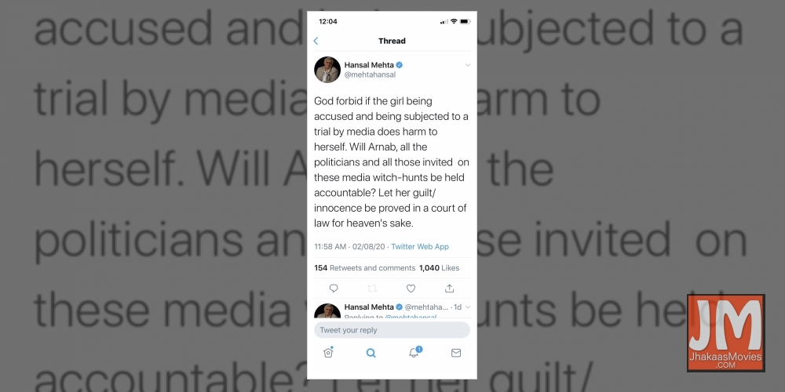This screenshot has height=392, width=785.
Task: Tap the retweet icon
Action: 372,289
